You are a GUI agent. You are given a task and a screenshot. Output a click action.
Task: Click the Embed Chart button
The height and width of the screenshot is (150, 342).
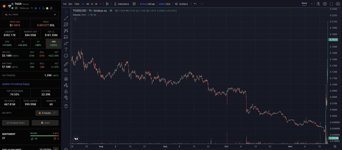(x=15, y=123)
